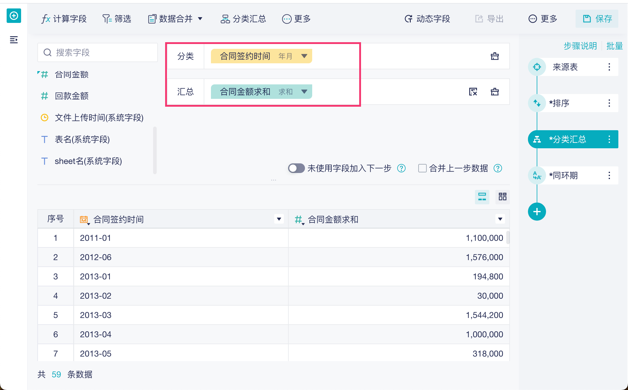
Task: Click the clear icon in 汇总 row
Action: (473, 92)
